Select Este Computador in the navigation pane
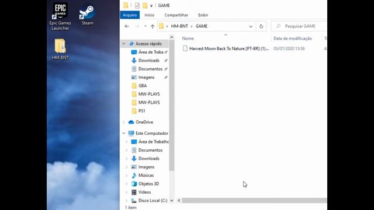 point(152,134)
